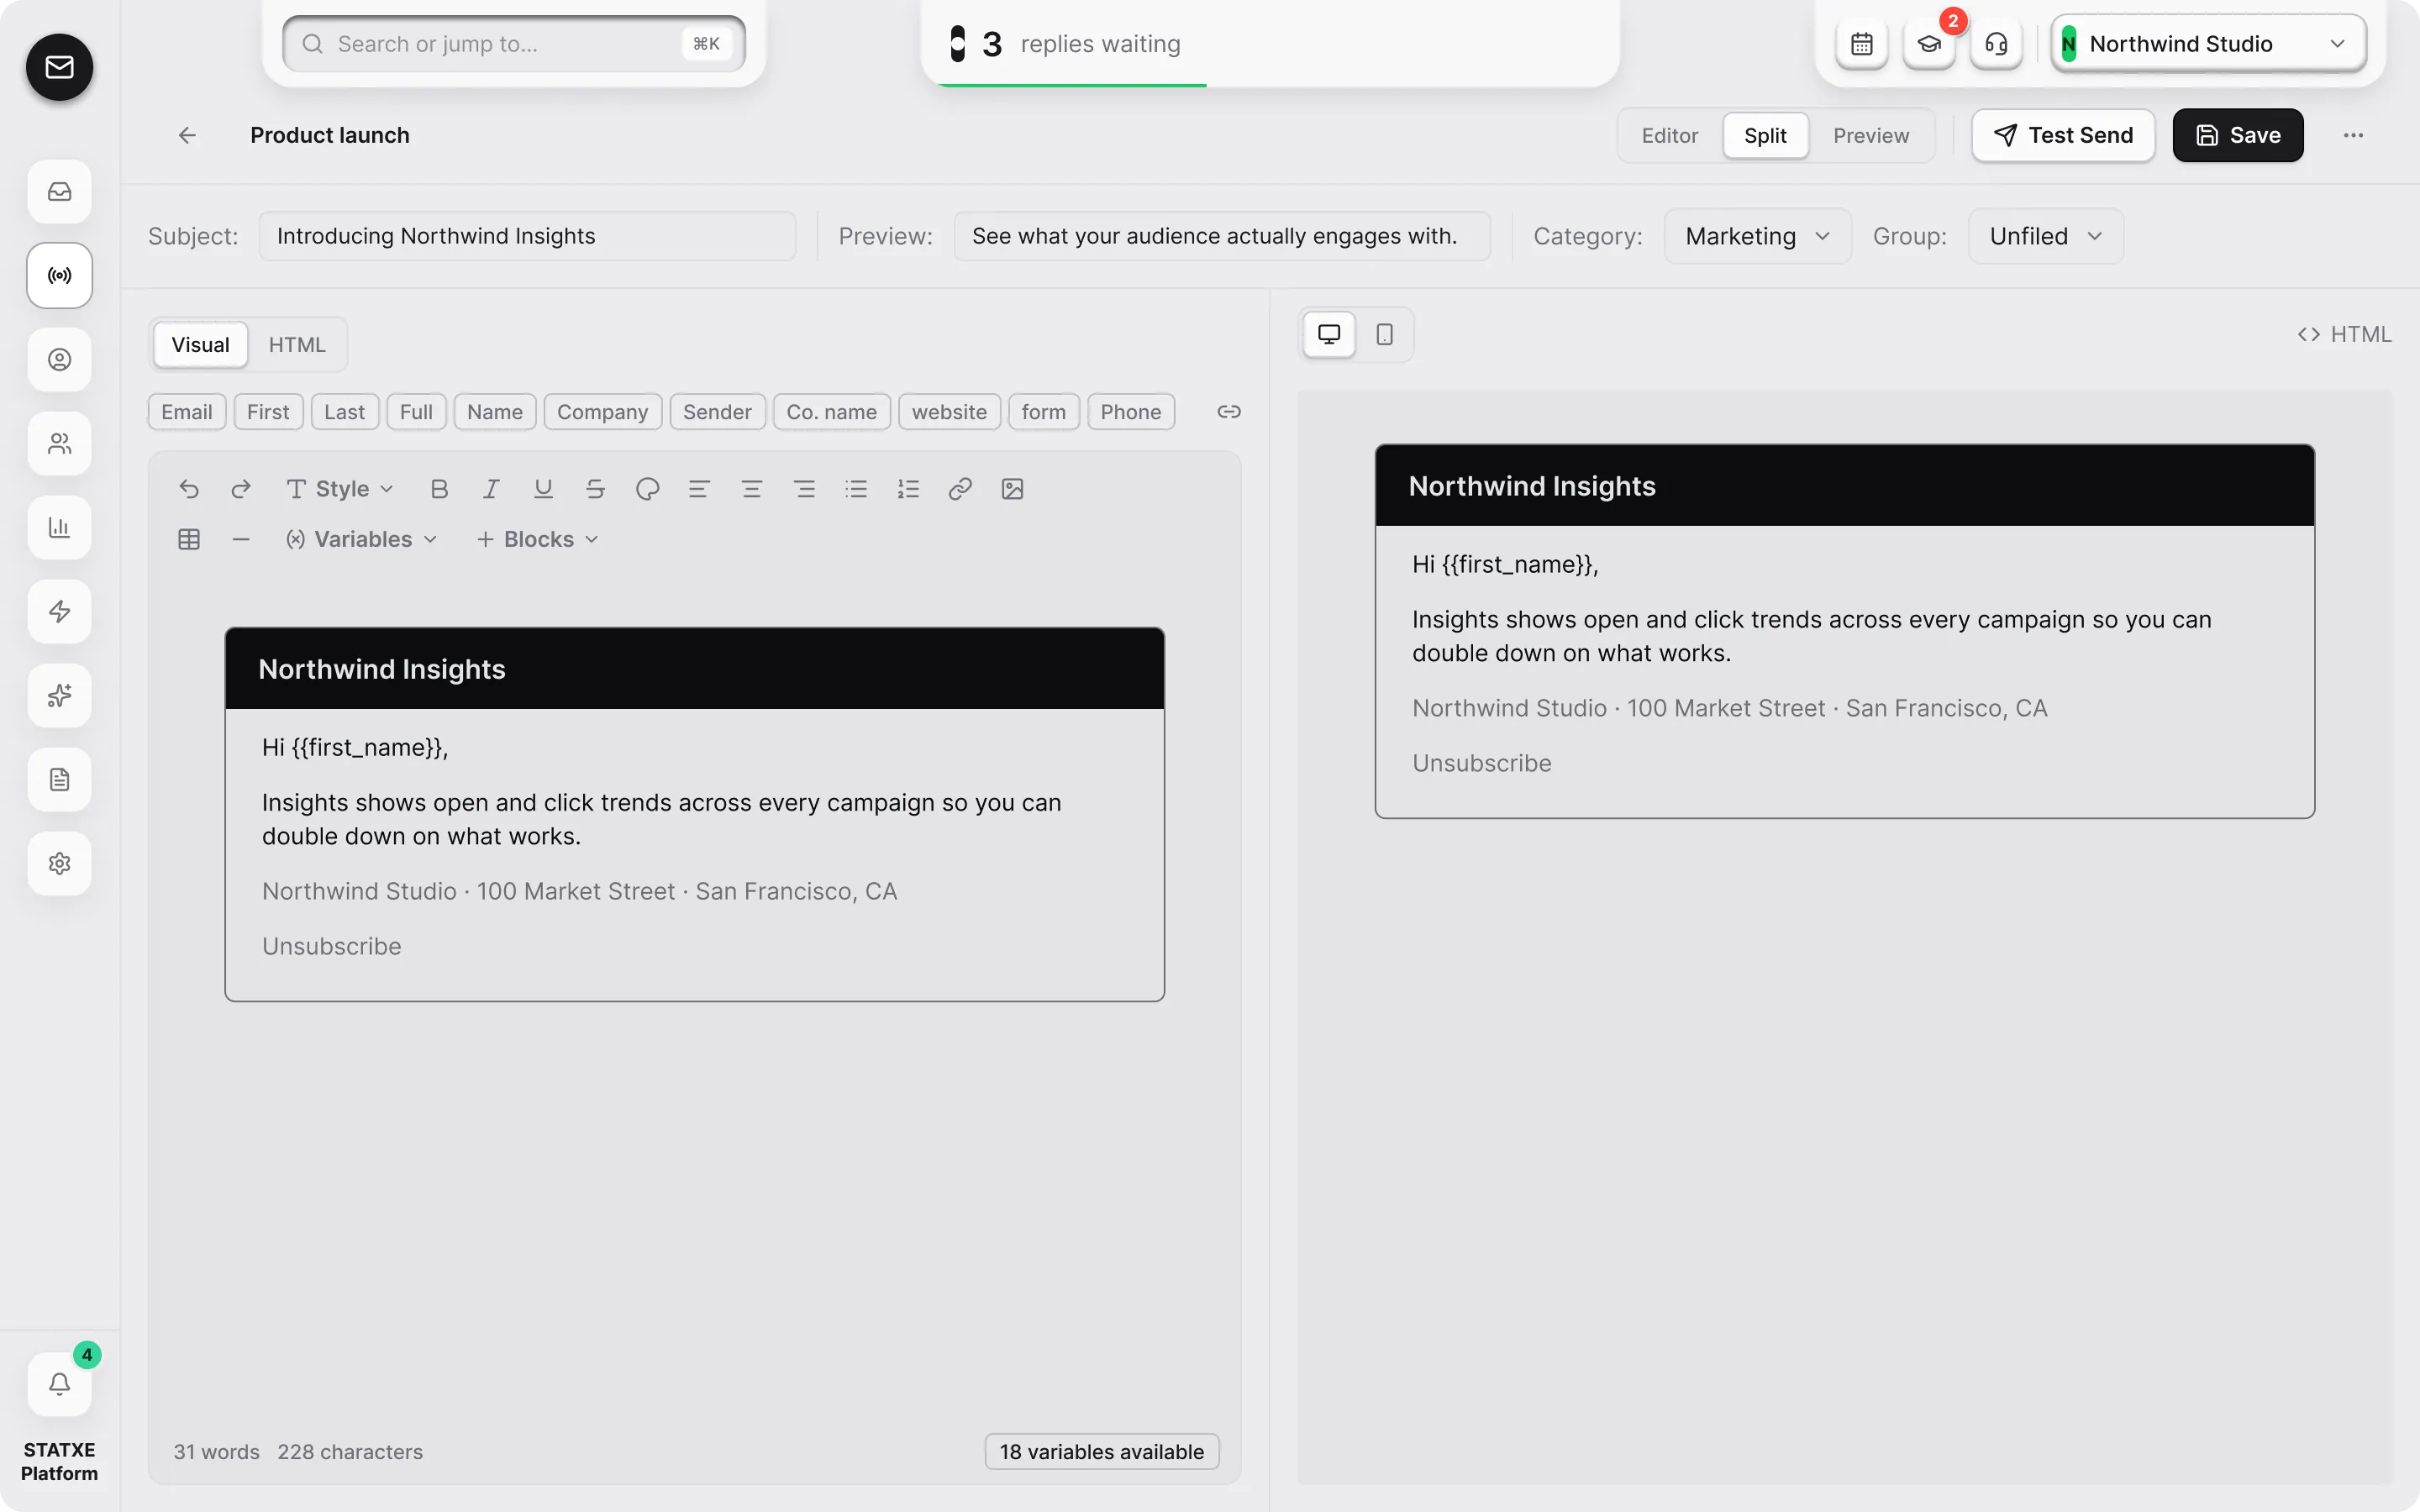
Task: Insert a bulleted list
Action: point(856,489)
